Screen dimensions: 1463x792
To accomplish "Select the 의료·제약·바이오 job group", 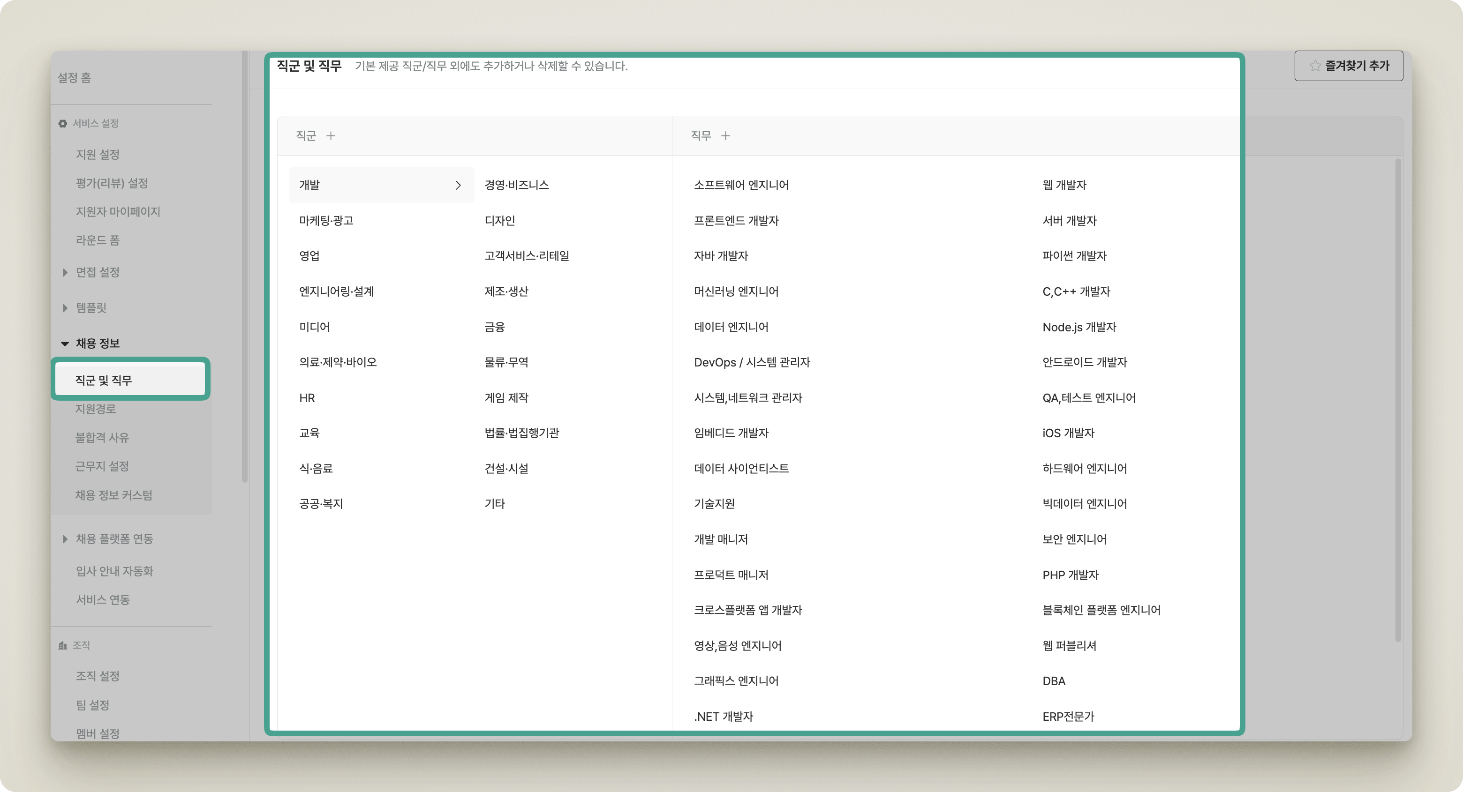I will pos(337,362).
